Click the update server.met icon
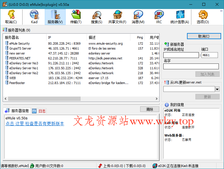Screen dimensions: 224x169 167,82
